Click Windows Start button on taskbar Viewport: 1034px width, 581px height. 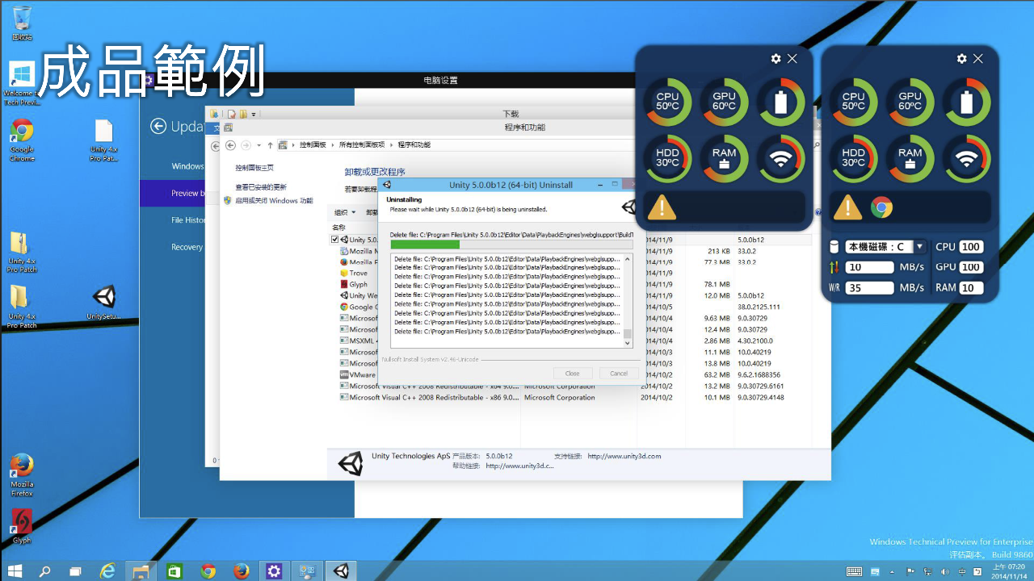[15, 571]
